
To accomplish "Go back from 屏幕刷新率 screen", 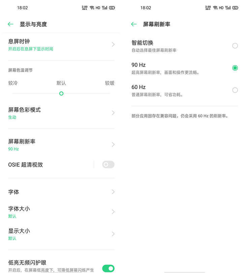I will [134, 24].
